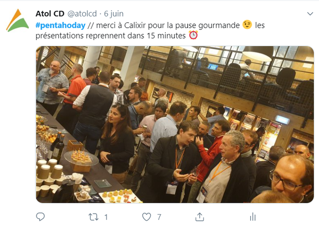Image resolution: width=319 pixels, height=228 pixels.
Task: Click the winking face emoji
Action: click(247, 25)
